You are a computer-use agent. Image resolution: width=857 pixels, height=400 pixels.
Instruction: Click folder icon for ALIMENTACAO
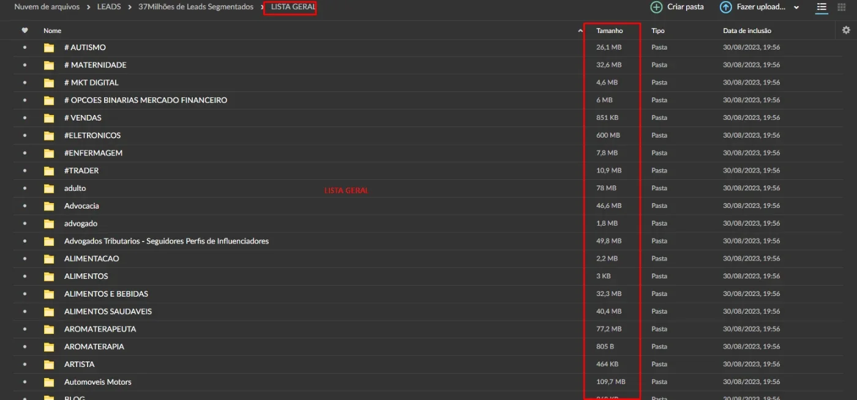click(x=49, y=259)
